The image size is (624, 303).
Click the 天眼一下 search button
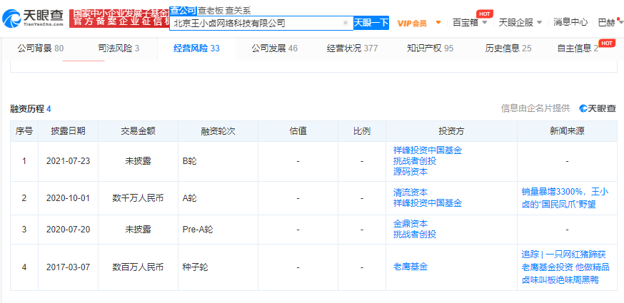(371, 23)
